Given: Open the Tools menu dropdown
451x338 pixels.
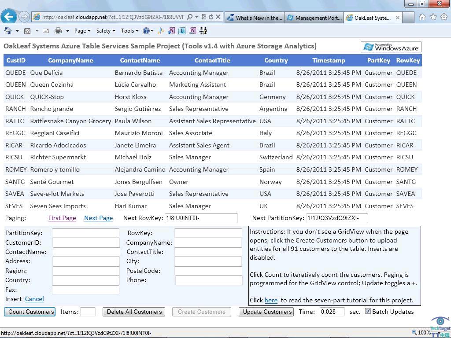Looking at the screenshot, I should point(130,31).
